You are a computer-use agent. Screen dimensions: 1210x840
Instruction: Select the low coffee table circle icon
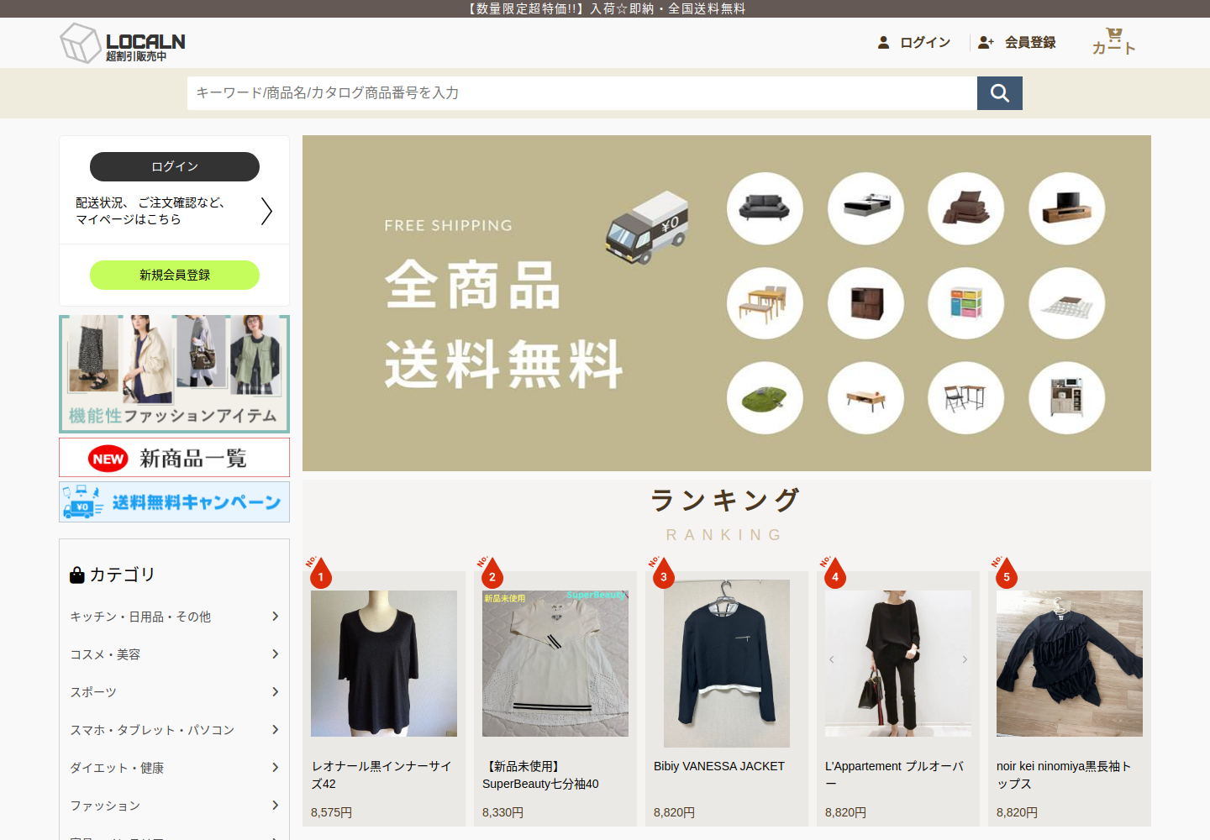click(865, 398)
